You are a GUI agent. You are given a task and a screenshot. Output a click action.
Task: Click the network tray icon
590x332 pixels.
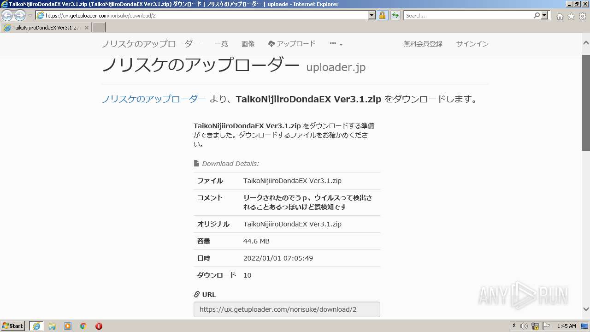(x=535, y=326)
